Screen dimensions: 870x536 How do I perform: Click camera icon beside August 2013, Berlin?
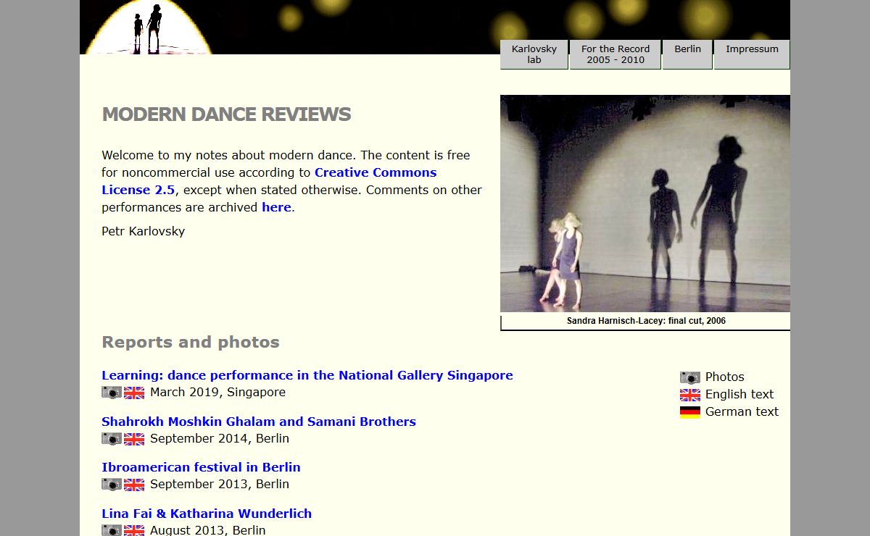pyautogui.click(x=112, y=530)
